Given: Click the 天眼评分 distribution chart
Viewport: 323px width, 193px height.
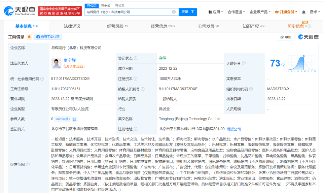Looking at the screenshot, I should click(x=302, y=64).
